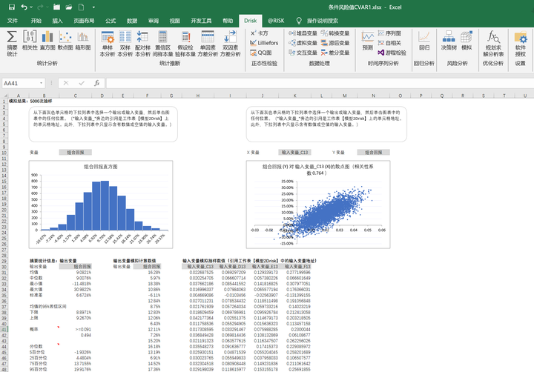Click the 滞后变量 lag variables command

click(x=335, y=43)
